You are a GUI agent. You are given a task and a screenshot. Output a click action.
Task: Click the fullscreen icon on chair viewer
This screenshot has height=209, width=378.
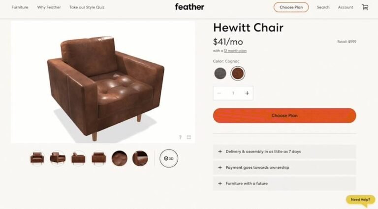189,137
